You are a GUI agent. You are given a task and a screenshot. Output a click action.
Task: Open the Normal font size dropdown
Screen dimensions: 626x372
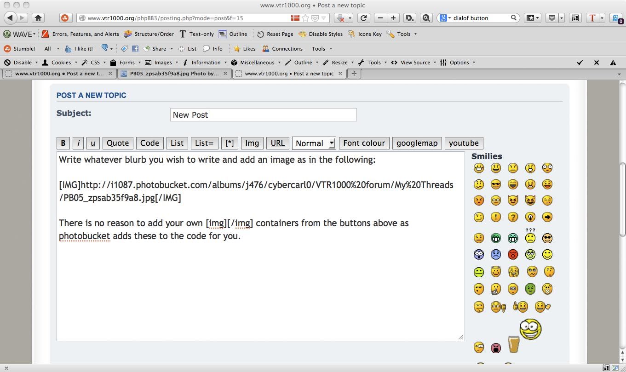point(314,143)
